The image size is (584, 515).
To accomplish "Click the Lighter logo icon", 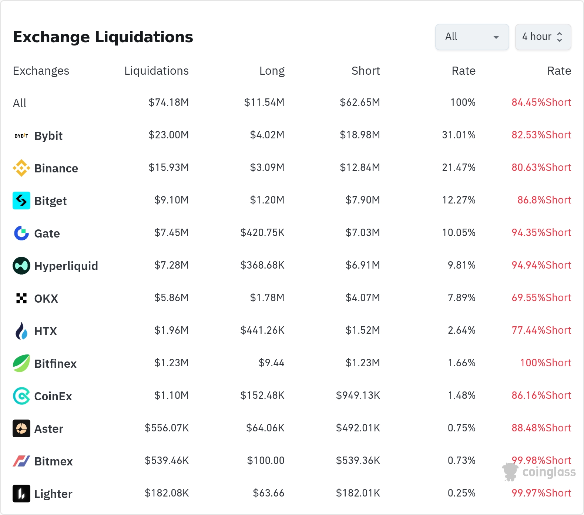I will 21,494.
